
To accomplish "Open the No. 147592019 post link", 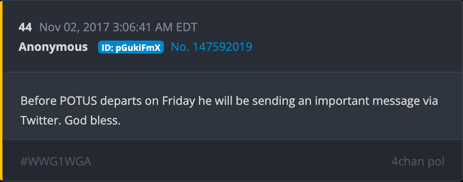I will tap(211, 47).
